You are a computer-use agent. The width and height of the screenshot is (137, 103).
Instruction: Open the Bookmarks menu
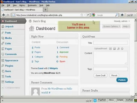point(32,5)
